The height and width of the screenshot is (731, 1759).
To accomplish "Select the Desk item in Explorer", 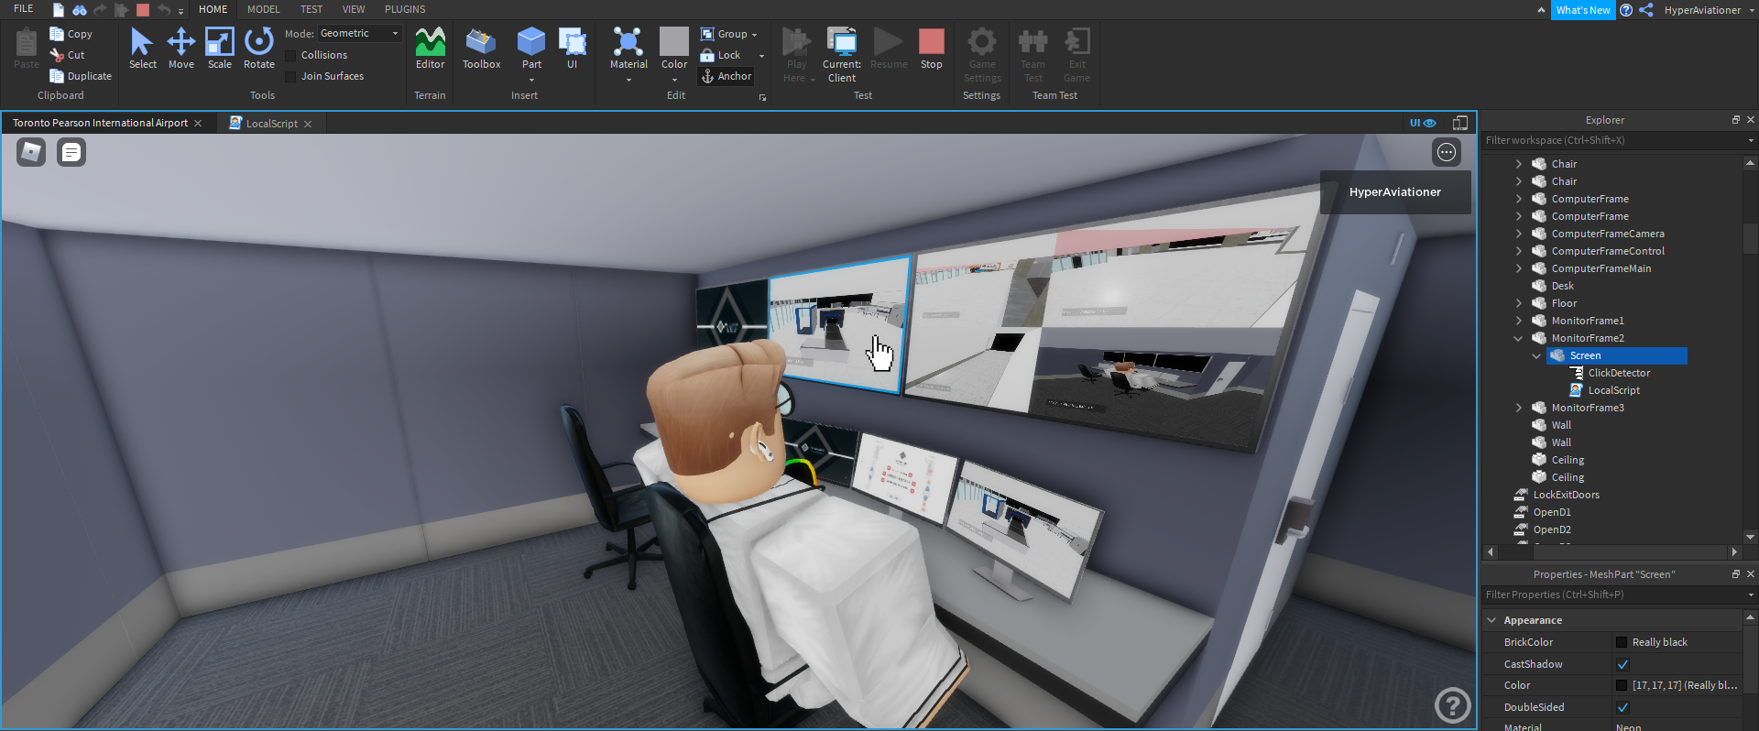I will 1562,286.
